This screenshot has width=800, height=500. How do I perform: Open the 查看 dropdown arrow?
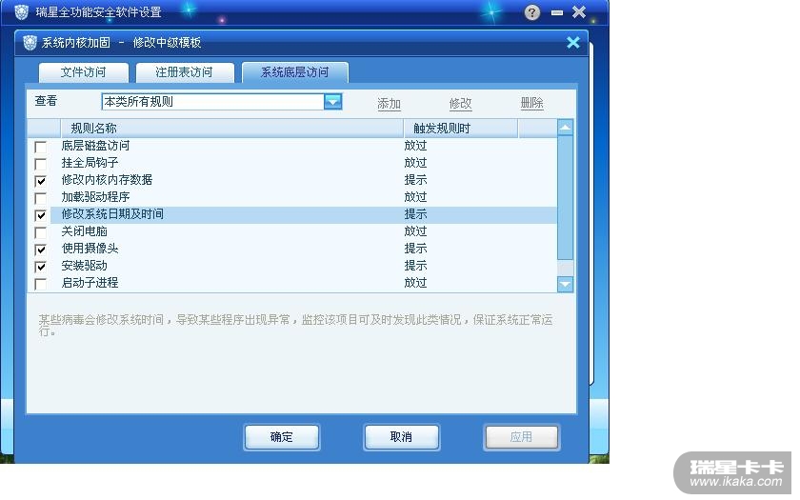click(x=332, y=102)
